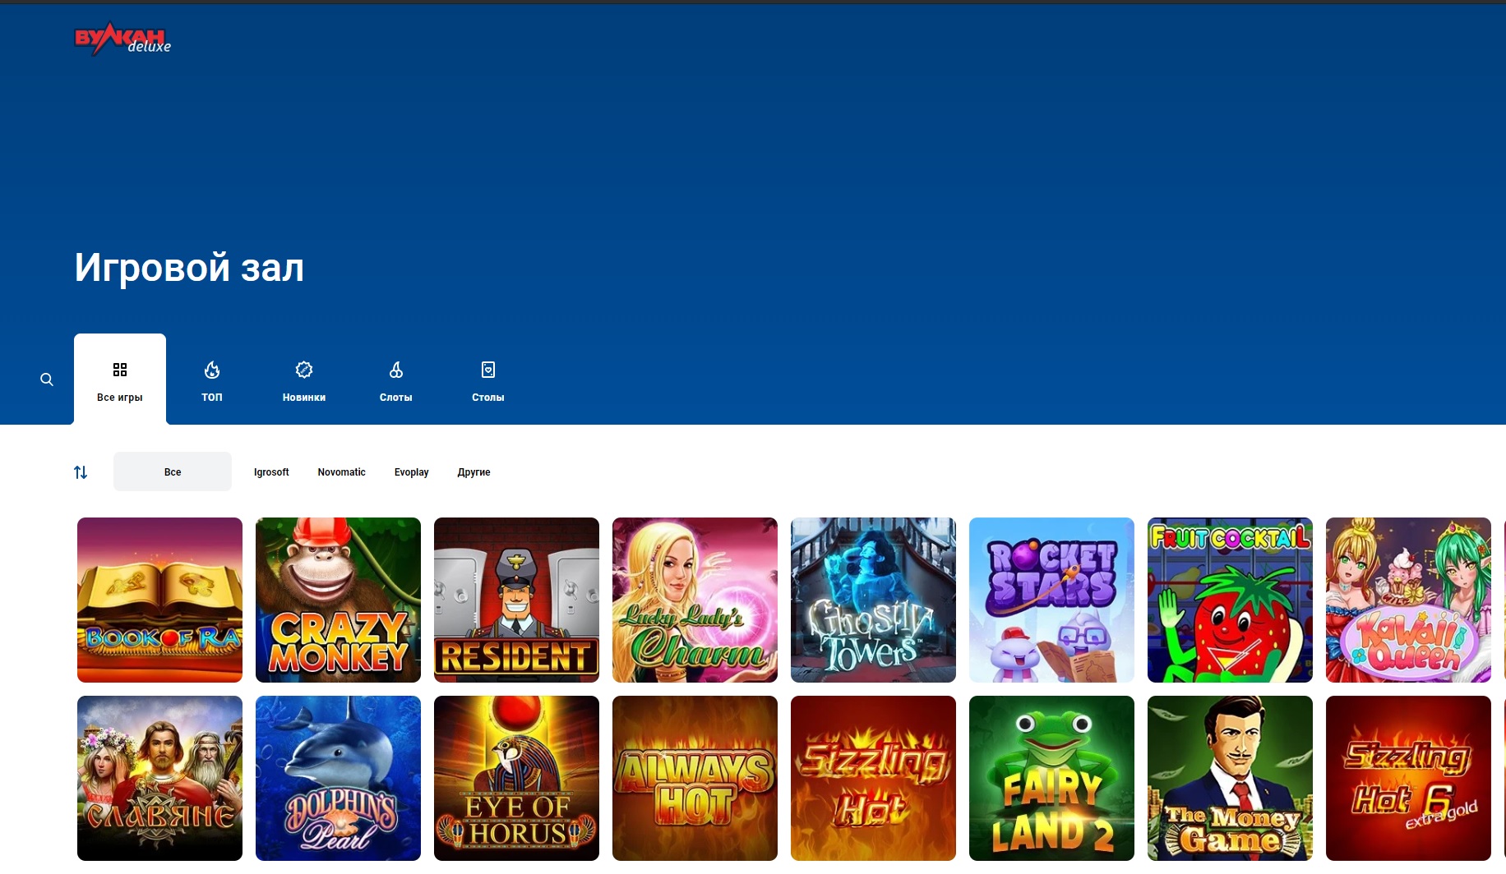Filter games by Novomatic provider
The height and width of the screenshot is (874, 1506).
[342, 472]
